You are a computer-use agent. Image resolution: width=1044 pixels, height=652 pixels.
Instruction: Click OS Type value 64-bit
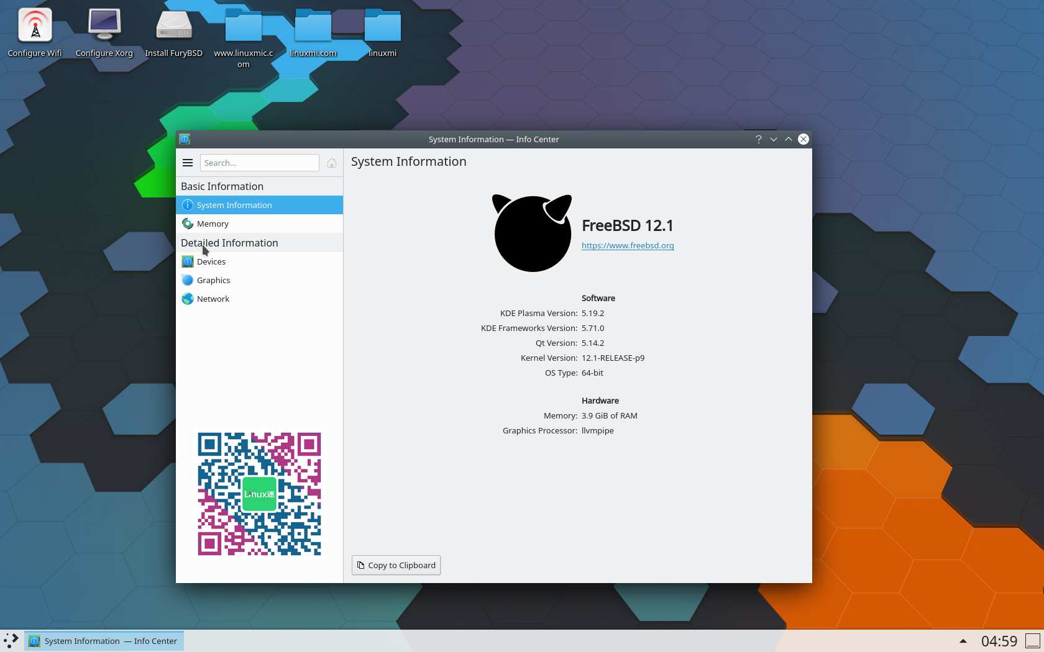(592, 373)
